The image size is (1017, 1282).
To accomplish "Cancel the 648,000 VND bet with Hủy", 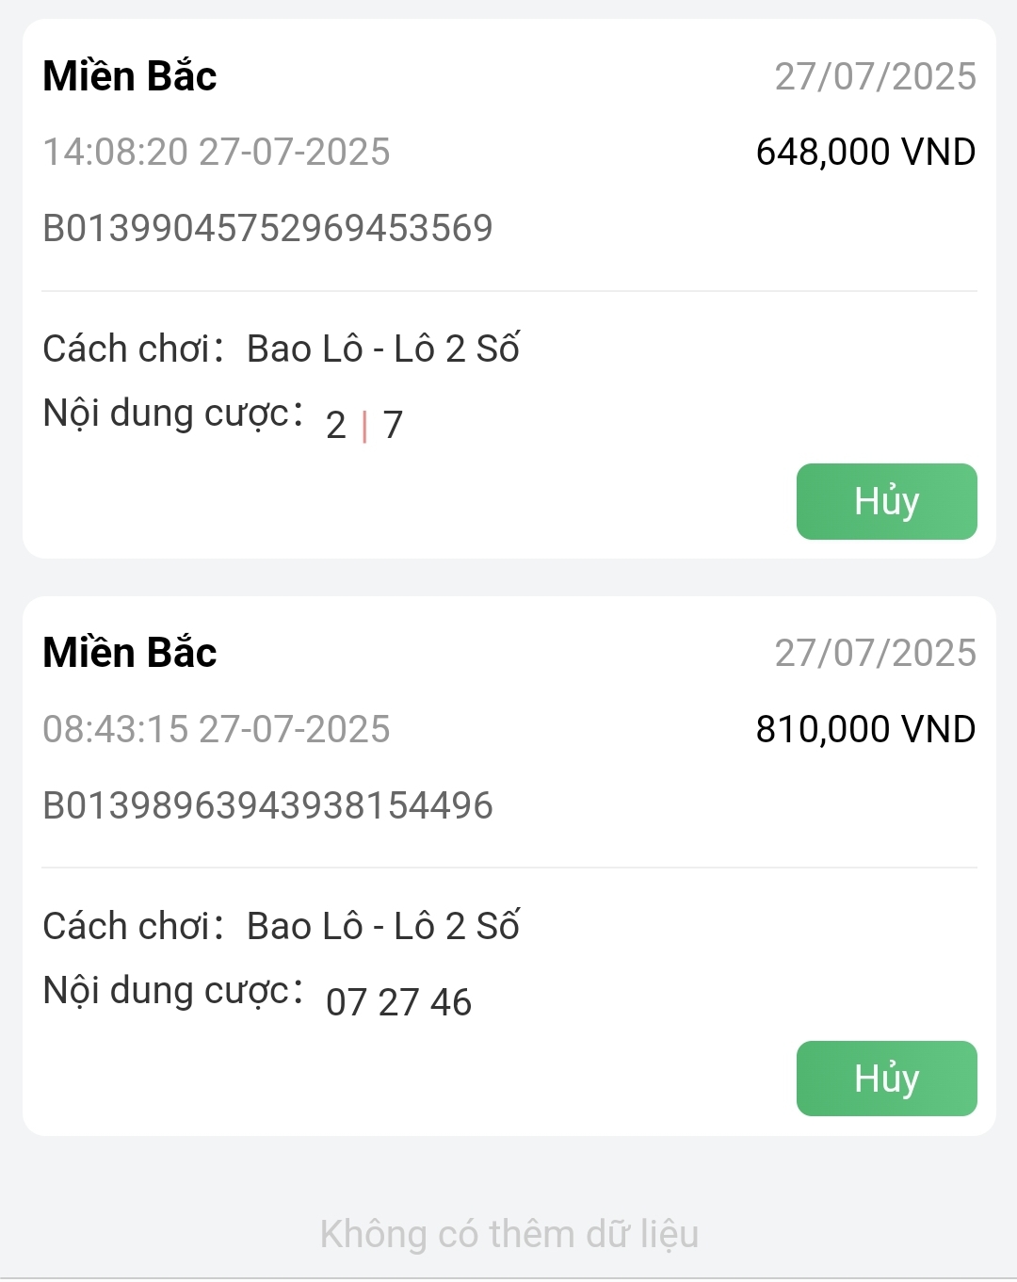I will [886, 501].
